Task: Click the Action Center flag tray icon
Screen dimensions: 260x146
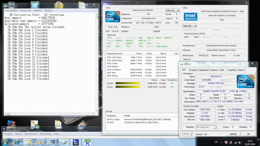Action: pos(226,142)
